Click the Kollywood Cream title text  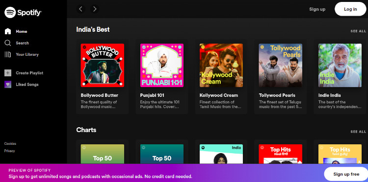point(219,95)
